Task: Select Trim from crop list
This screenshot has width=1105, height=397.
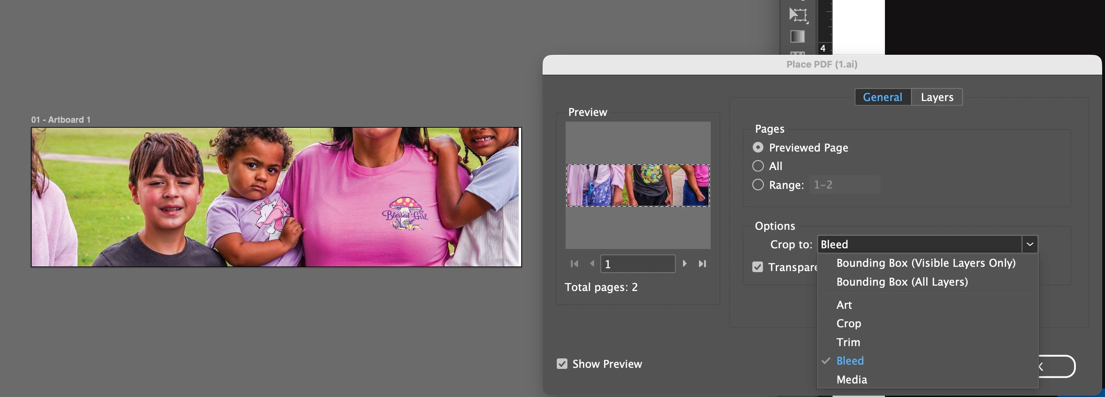Action: pyautogui.click(x=848, y=342)
